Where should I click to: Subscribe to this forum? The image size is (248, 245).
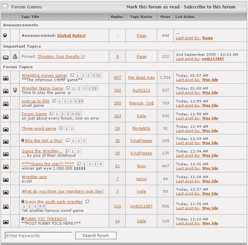coord(209,7)
